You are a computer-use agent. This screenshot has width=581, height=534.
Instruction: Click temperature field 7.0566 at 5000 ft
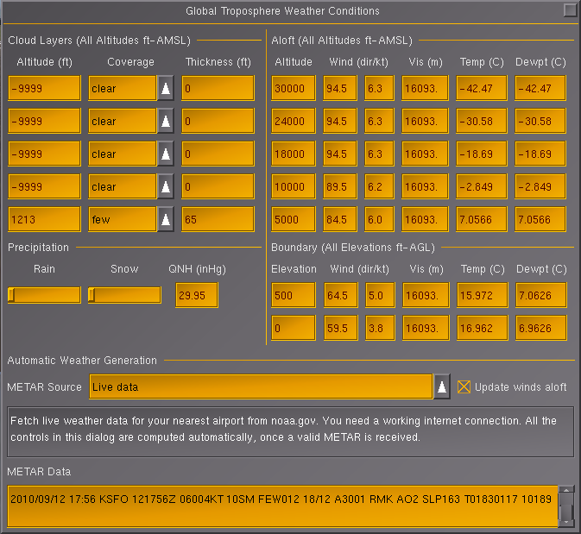(x=482, y=219)
